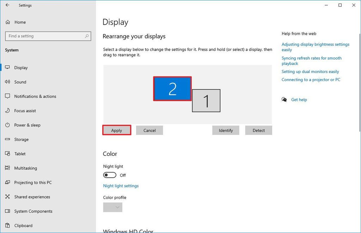Open the Setting up dual monitors easily link
This screenshot has width=361, height=233.
[310, 71]
